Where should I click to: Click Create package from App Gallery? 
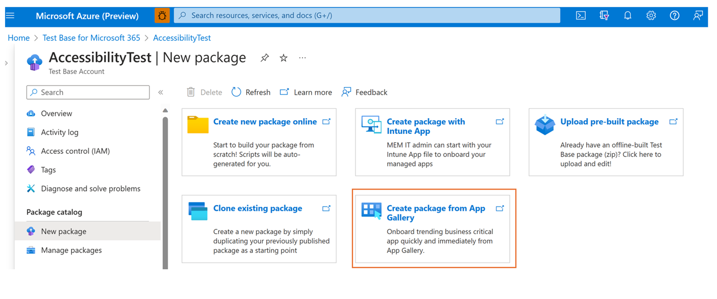(x=436, y=213)
